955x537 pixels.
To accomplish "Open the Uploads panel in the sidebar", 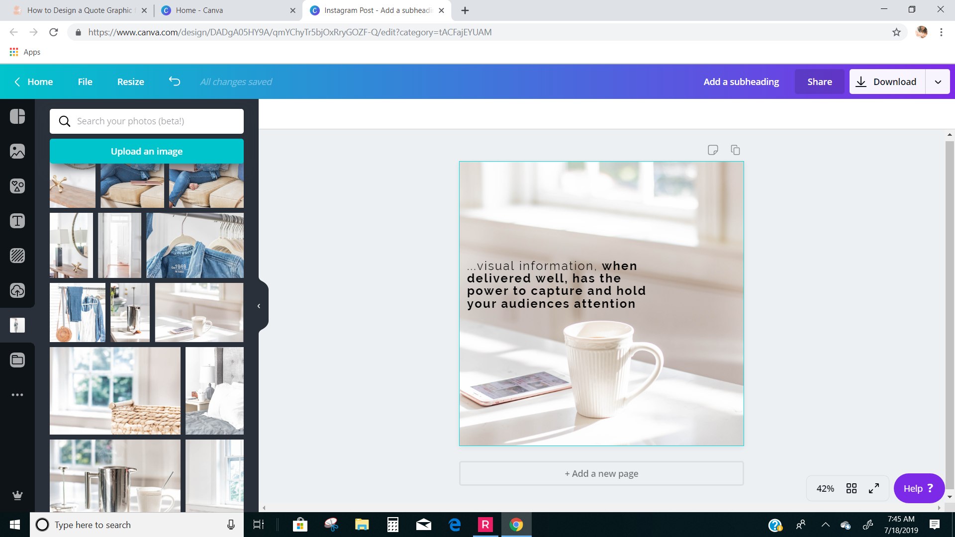I will tap(17, 290).
